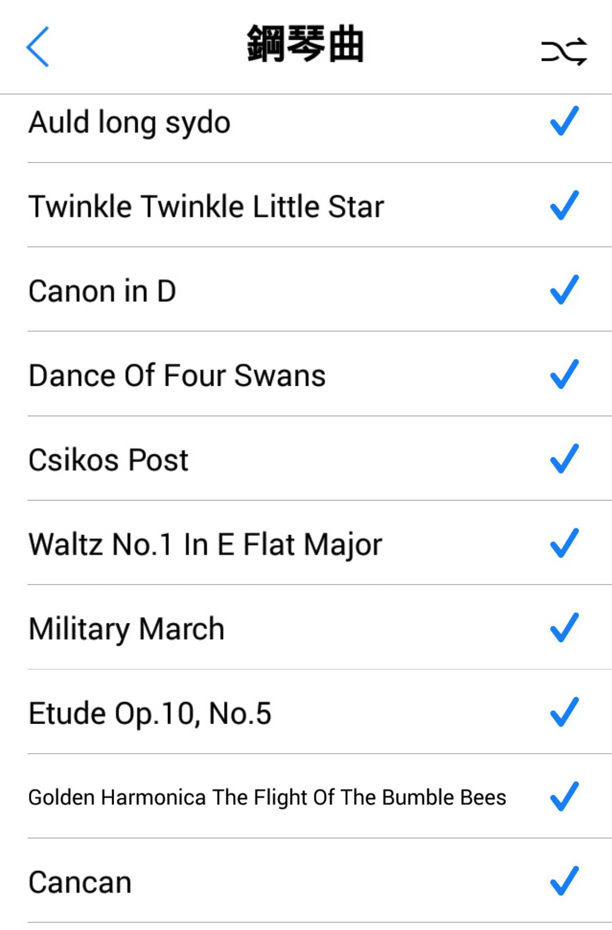This screenshot has width=612, height=930.
Task: Pick Waltz No.1 In E Flat Major title
Action: tap(205, 544)
